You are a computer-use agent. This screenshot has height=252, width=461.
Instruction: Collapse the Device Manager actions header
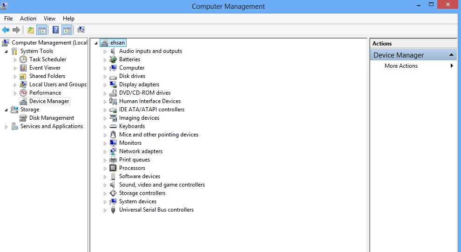coord(451,55)
